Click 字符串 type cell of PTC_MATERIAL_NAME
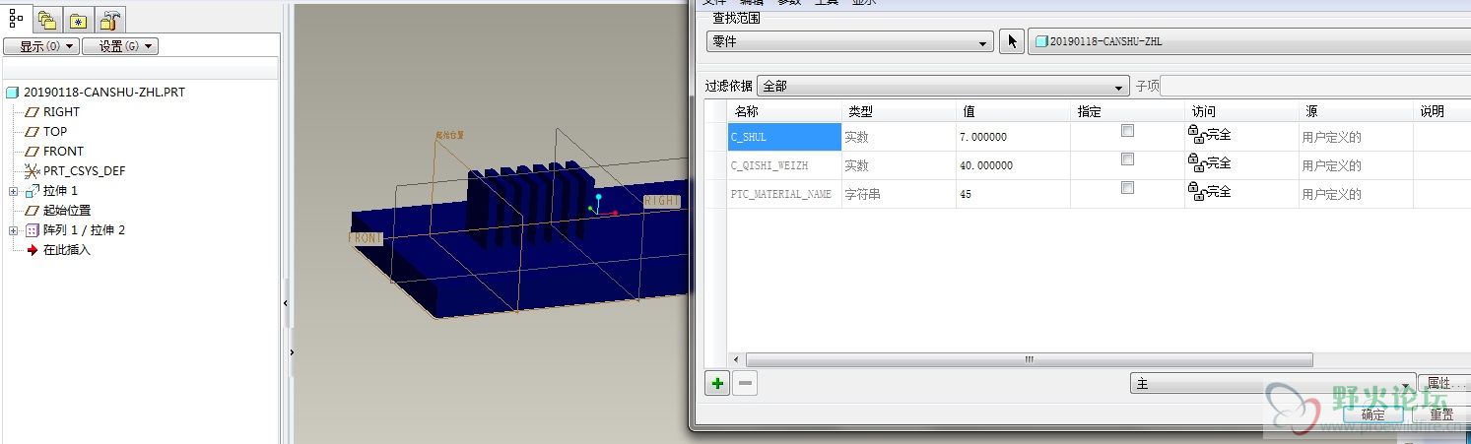 pos(899,194)
